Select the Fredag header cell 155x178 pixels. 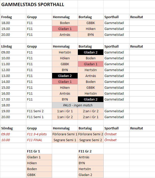7,17
